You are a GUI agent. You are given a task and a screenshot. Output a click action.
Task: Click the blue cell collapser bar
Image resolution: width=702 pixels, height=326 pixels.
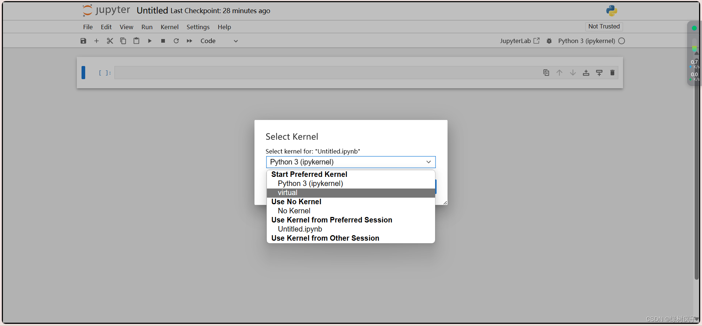click(83, 73)
